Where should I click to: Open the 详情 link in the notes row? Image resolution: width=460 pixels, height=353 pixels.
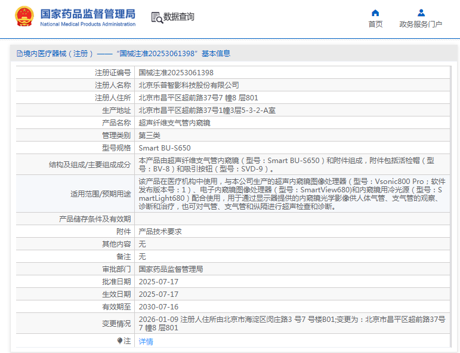point(146,342)
